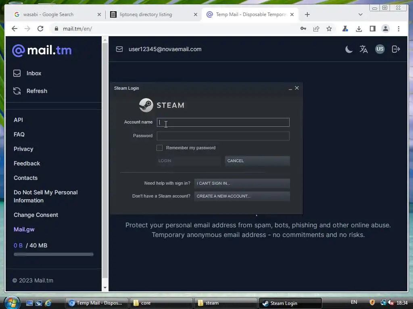The height and width of the screenshot is (309, 413).
Task: Open the Inbox in sidebar
Action: 27,73
